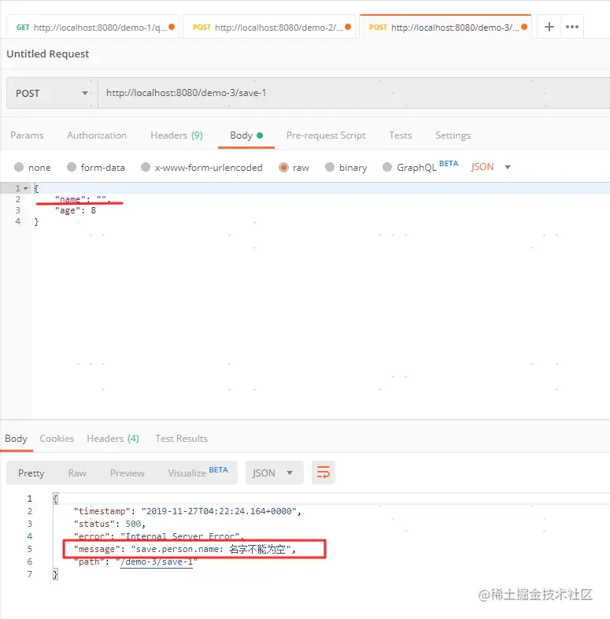Click the "timestamp" line in response
The image size is (610, 619).
tap(188, 511)
